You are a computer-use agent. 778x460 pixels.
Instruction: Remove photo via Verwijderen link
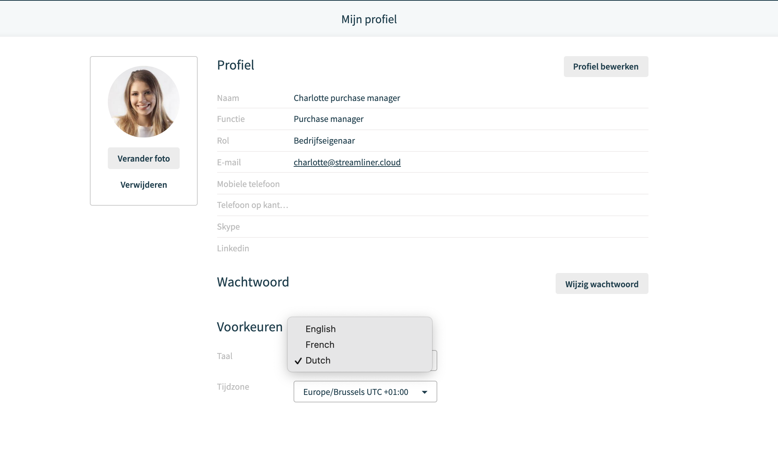(144, 185)
